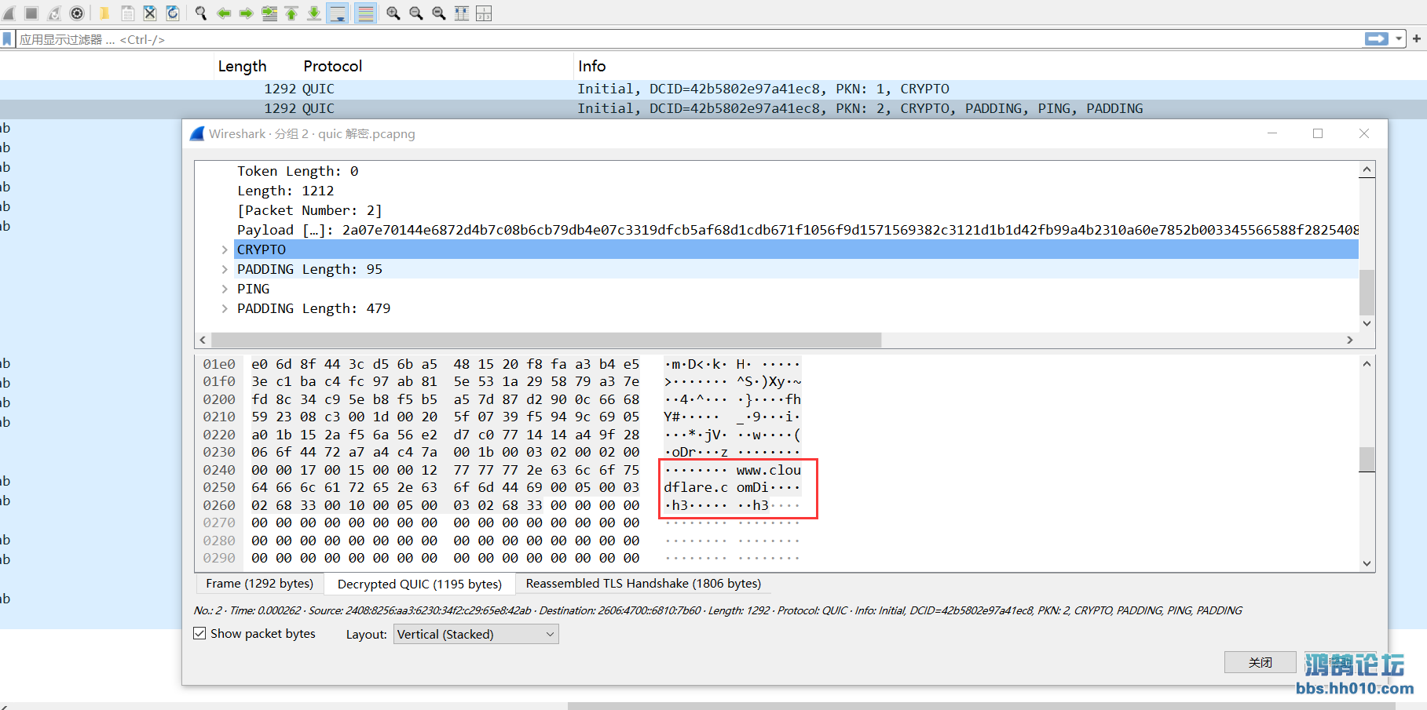1427x710 pixels.
Task: Click 'www.clou' ASCII text in hex dump
Action: pos(769,470)
